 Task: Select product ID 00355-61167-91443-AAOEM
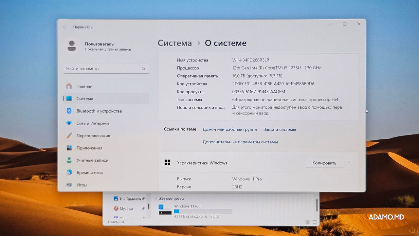[x=259, y=92]
